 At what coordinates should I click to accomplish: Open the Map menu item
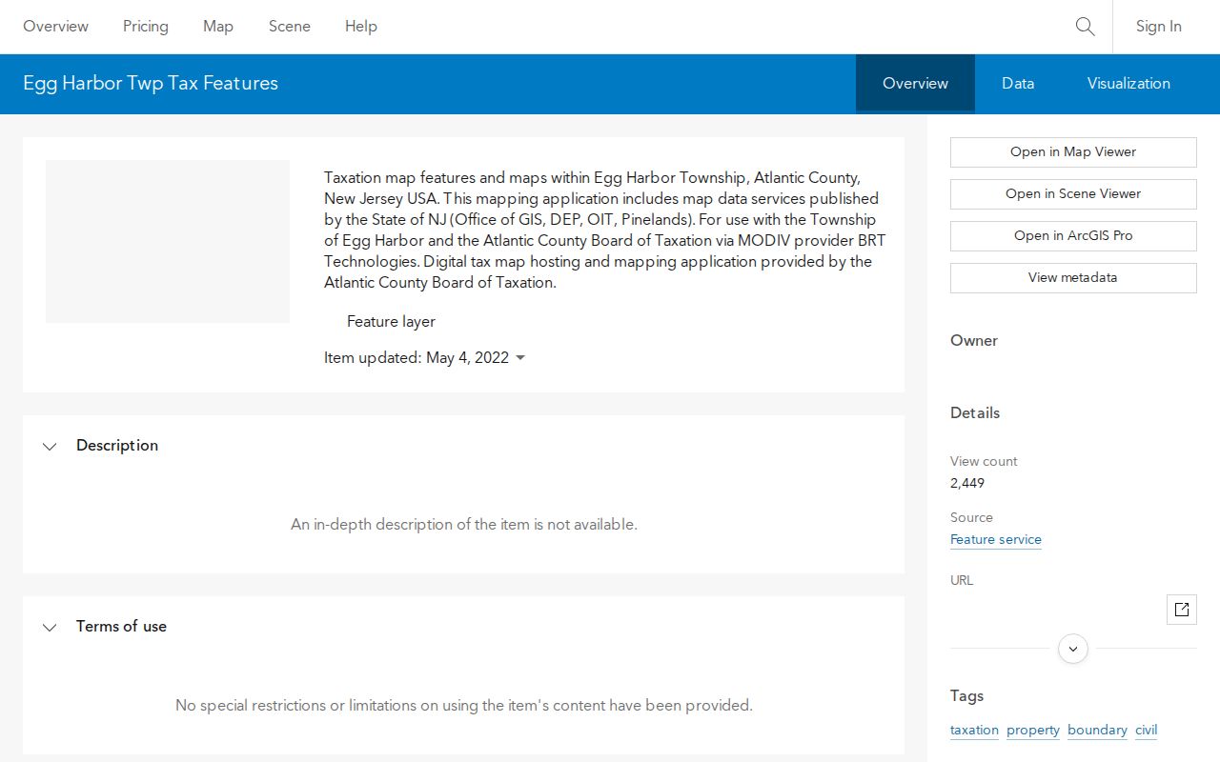(x=218, y=27)
